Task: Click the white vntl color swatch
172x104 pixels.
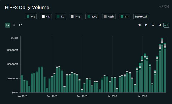Action: point(43,16)
